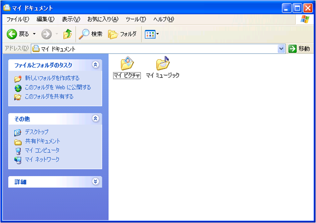The width and height of the screenshot is (316, 223).
Task: Open the back button history dropdown arrow
Action: [34, 34]
